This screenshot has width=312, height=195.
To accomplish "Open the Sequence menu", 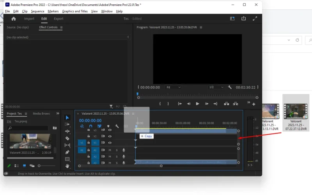I will pos(37,11).
